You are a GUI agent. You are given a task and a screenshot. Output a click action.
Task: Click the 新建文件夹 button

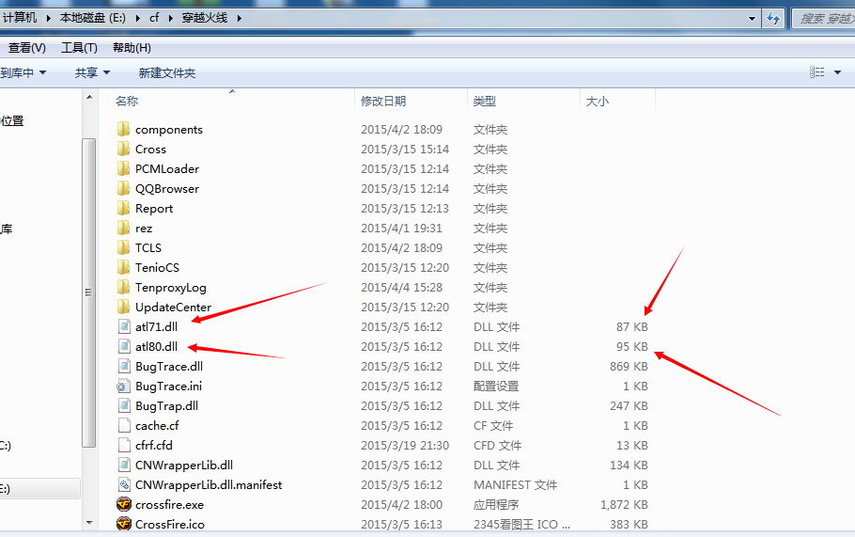[x=167, y=72]
